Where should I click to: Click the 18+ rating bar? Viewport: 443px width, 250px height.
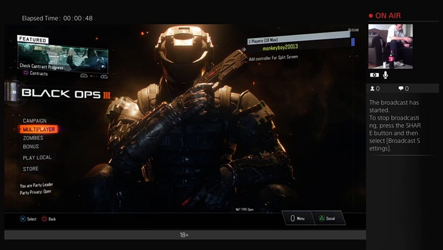pyautogui.click(x=185, y=235)
